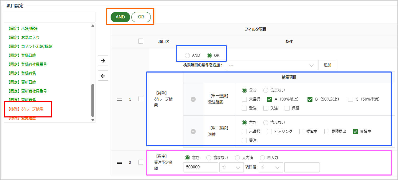Select 【固定】コメント未読/既読 in list

pyautogui.click(x=30, y=46)
